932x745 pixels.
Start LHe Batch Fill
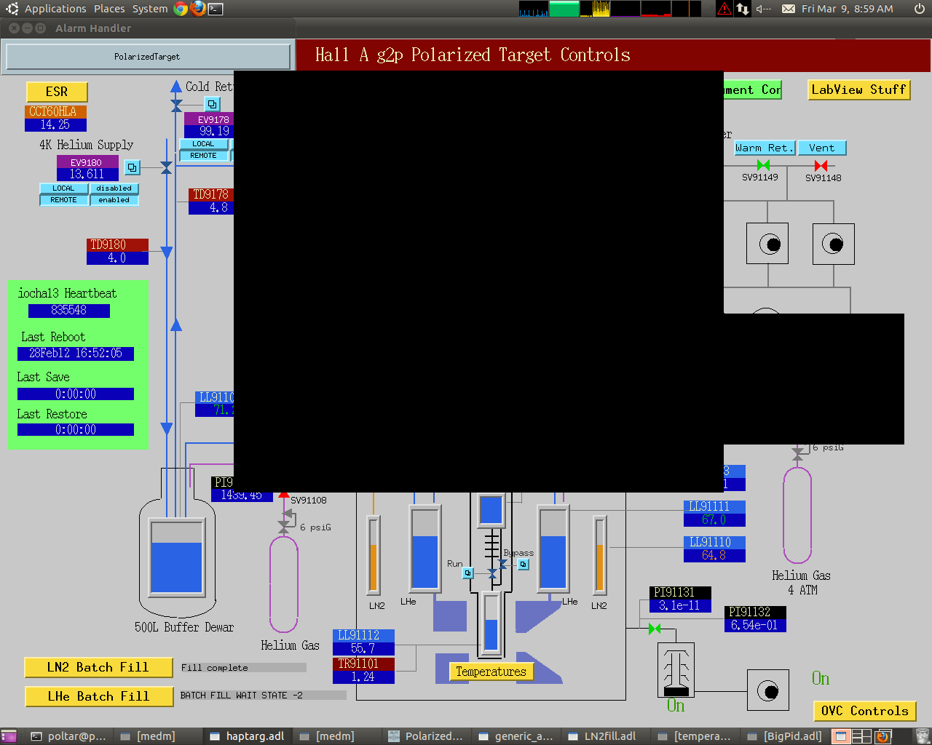(99, 696)
